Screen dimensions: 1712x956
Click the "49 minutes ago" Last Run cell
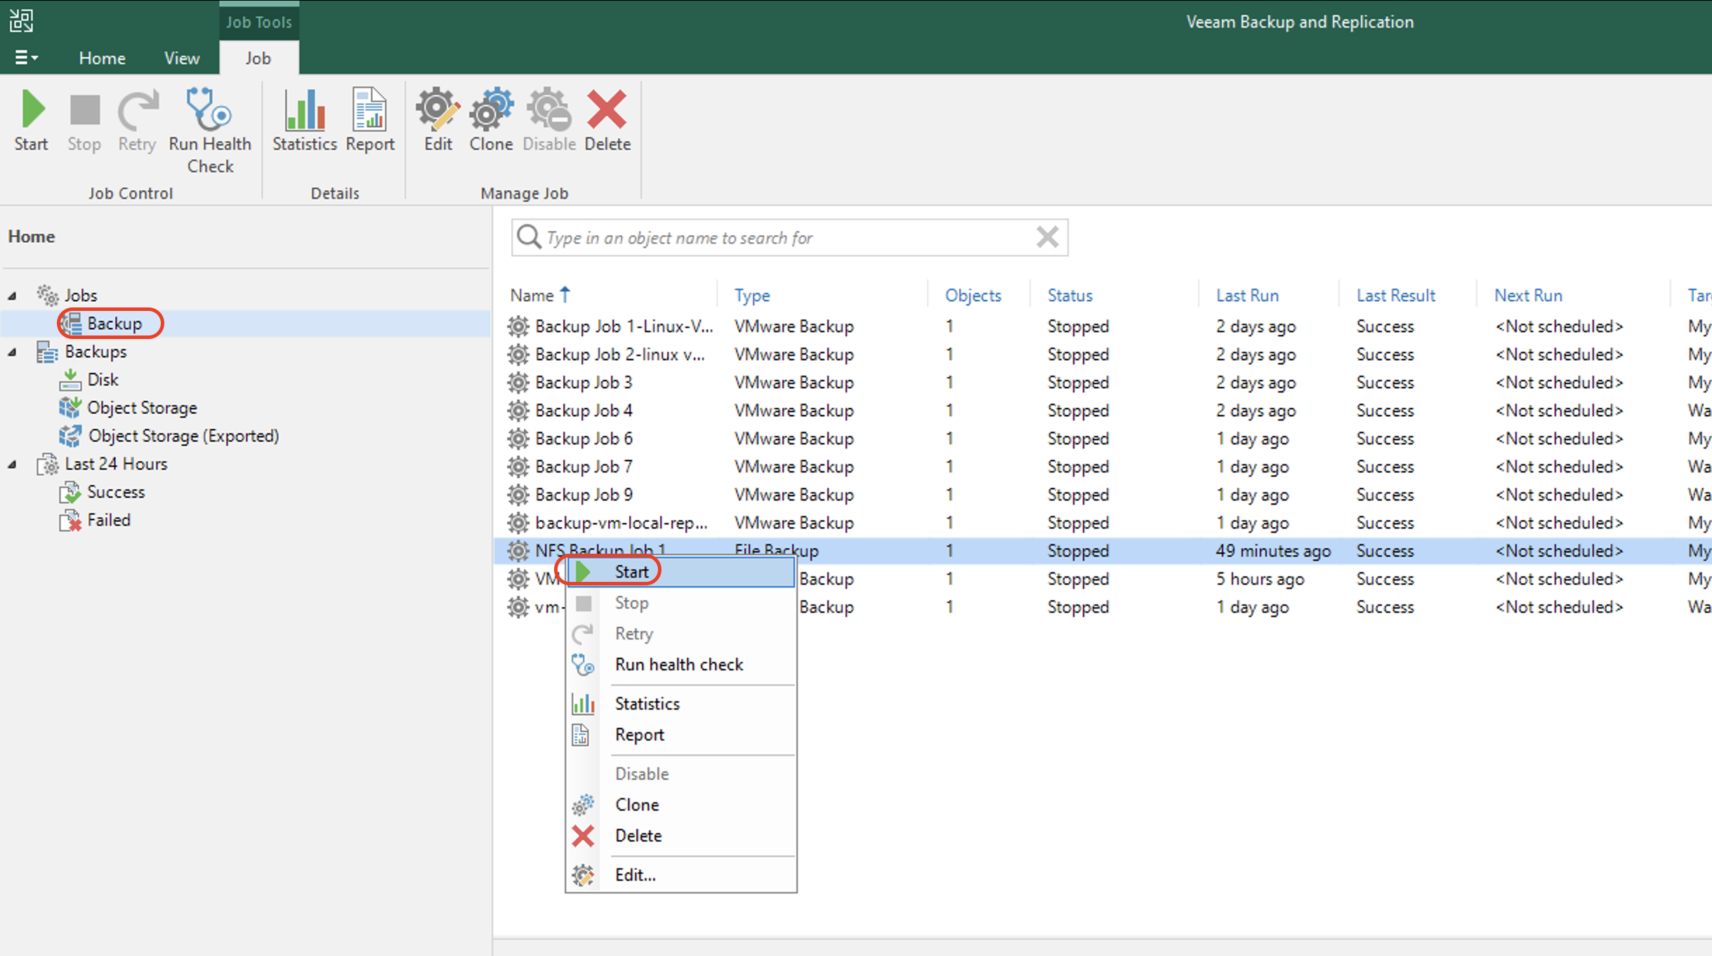point(1273,551)
